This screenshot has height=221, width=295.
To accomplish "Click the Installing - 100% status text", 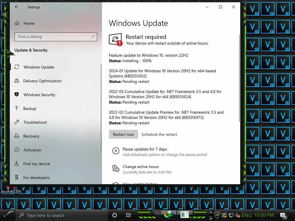I will pyautogui.click(x=137, y=61).
